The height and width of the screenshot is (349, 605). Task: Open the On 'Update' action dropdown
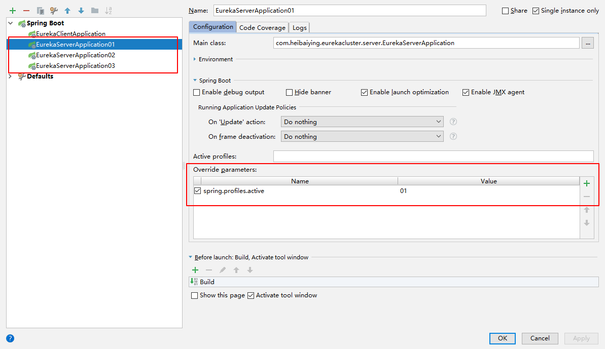coord(362,122)
